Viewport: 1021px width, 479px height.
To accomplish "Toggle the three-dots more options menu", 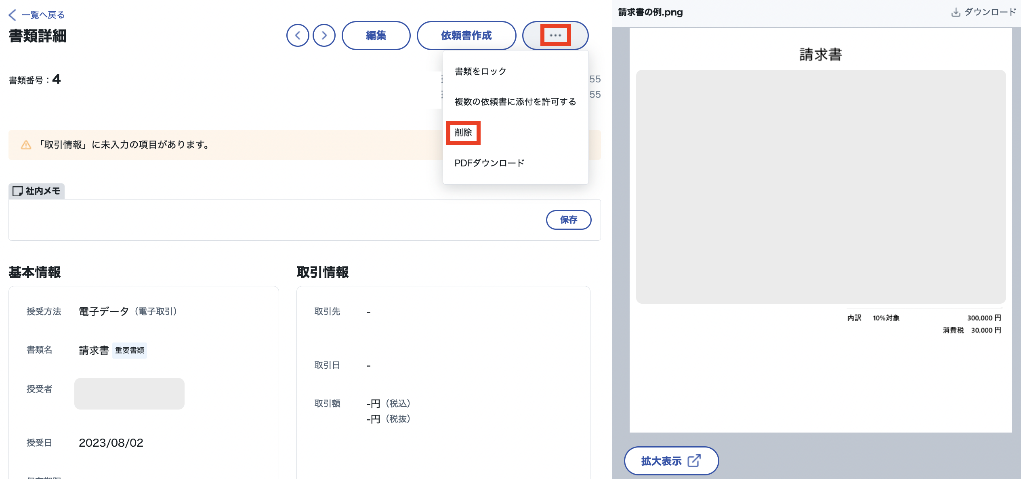I will (555, 36).
